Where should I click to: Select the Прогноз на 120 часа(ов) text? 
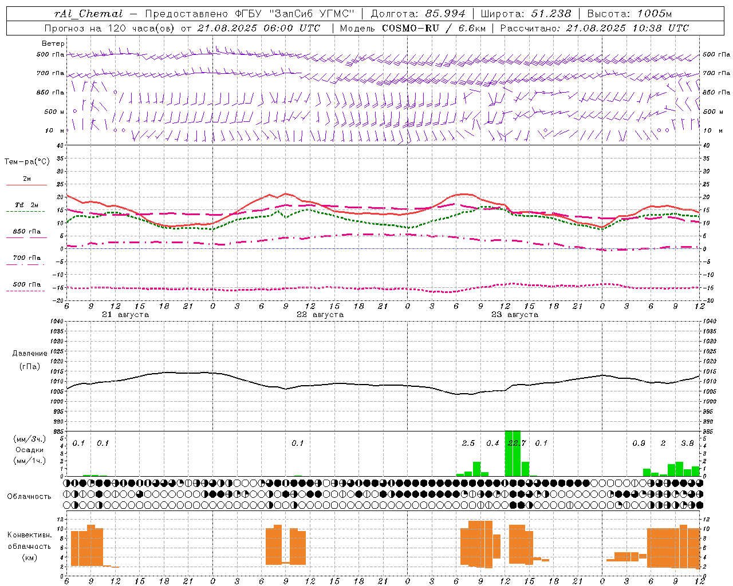pyautogui.click(x=110, y=28)
